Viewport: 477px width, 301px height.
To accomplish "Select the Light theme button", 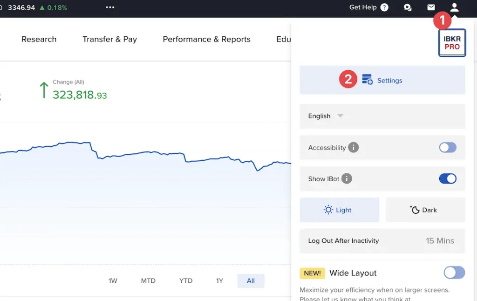I will (340, 210).
